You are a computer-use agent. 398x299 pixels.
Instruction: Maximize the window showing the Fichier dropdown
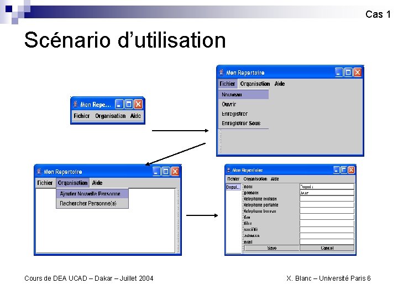coord(348,73)
